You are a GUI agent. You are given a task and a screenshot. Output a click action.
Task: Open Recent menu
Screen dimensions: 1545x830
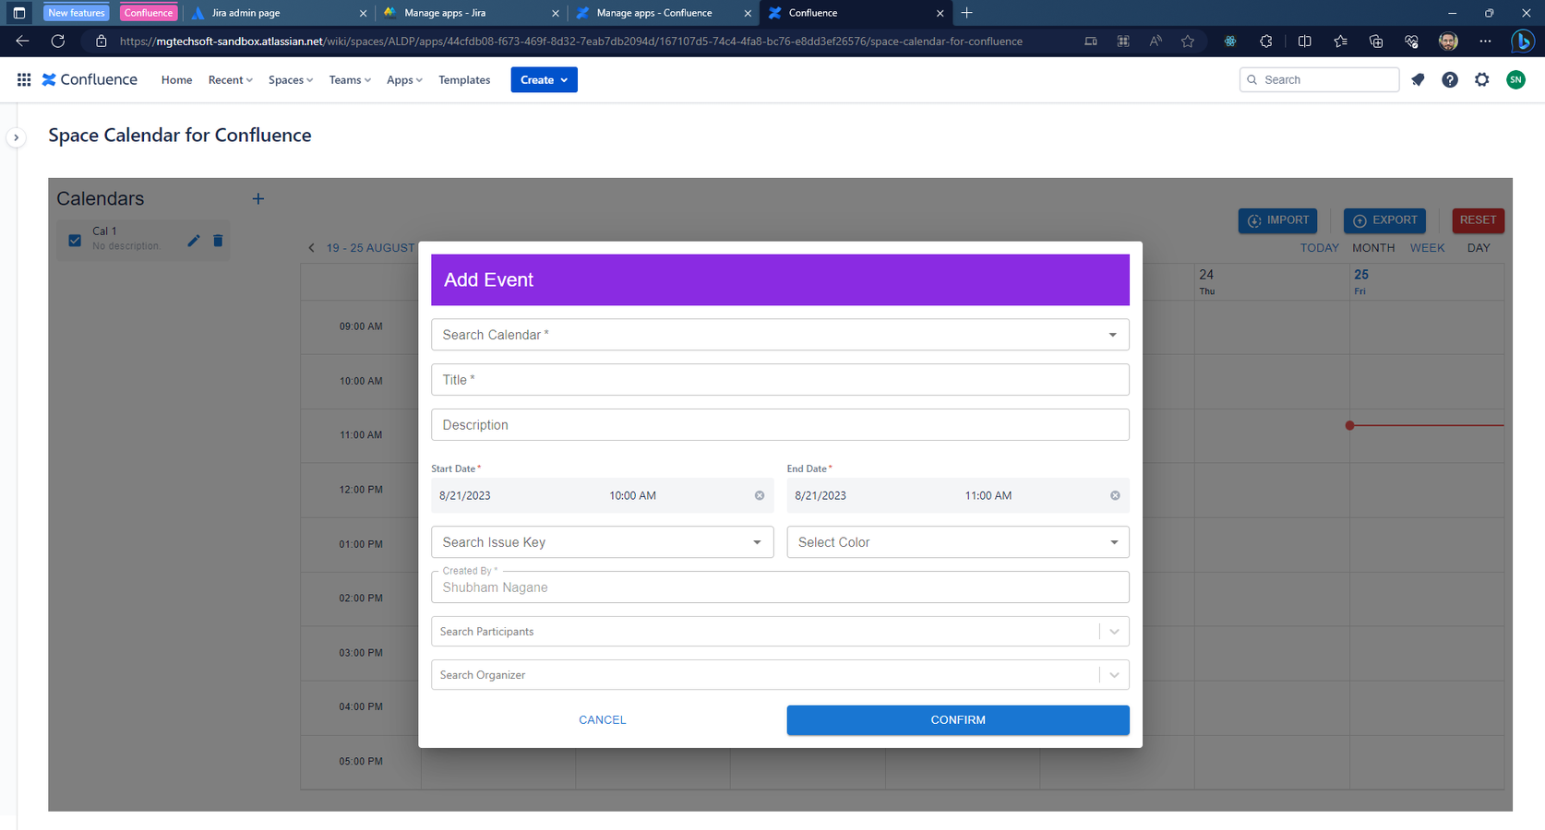(230, 80)
